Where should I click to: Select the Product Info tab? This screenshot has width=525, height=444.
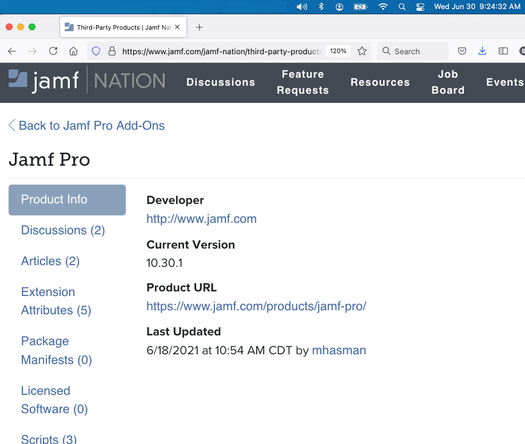pyautogui.click(x=67, y=200)
